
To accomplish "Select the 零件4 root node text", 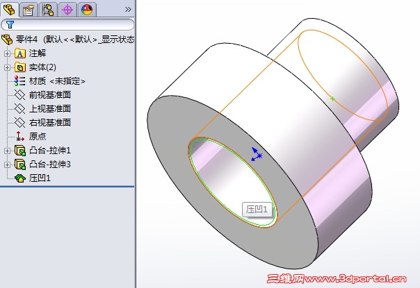I will click(75, 40).
